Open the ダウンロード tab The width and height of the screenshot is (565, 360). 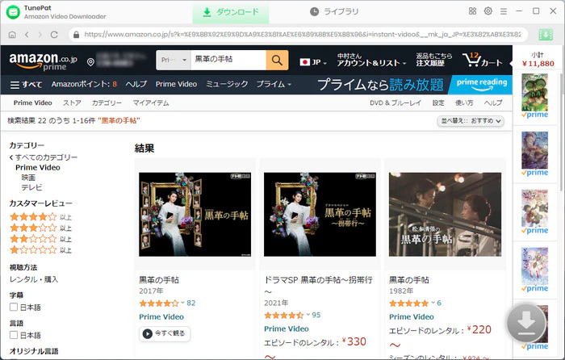pyautogui.click(x=231, y=12)
